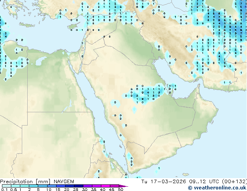Click legend value '50'
The height and width of the screenshot is (191, 247).
pyautogui.click(x=120, y=189)
